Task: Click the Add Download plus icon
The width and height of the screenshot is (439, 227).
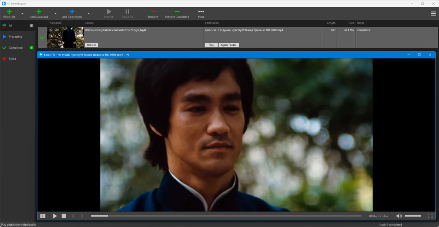Action: [39, 12]
